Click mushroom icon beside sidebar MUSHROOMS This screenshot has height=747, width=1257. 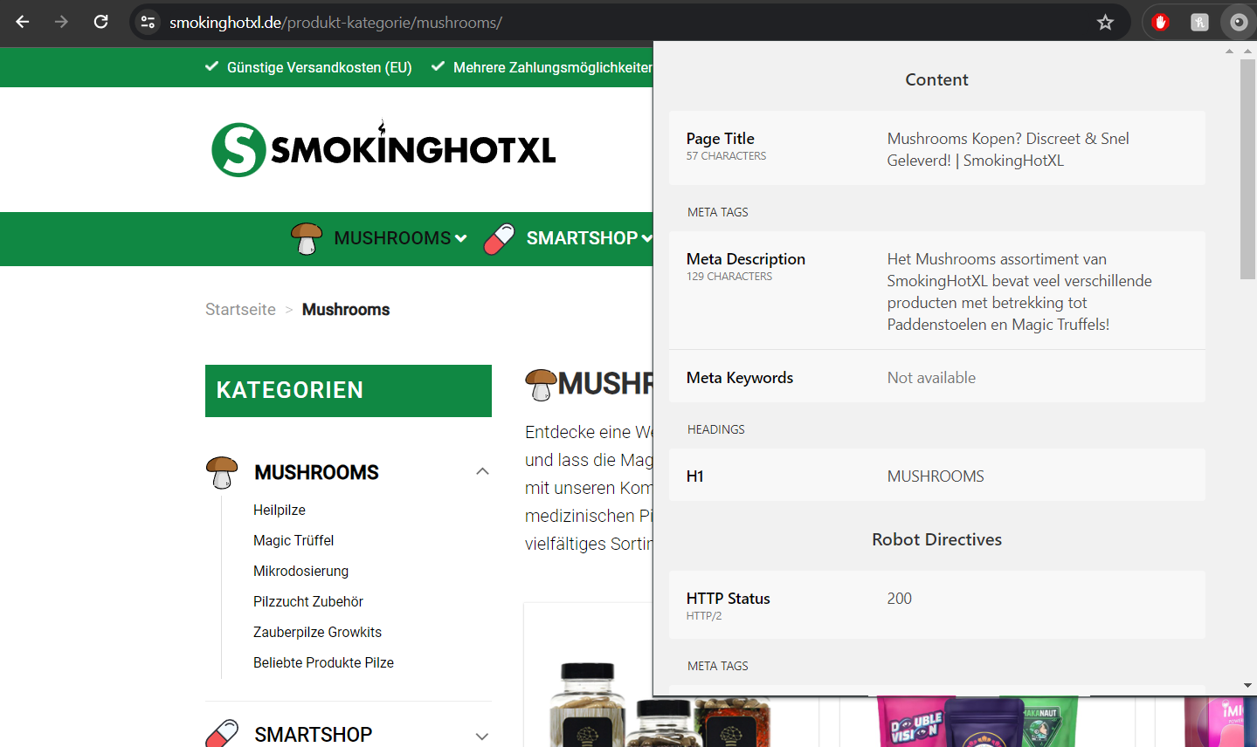coord(222,472)
